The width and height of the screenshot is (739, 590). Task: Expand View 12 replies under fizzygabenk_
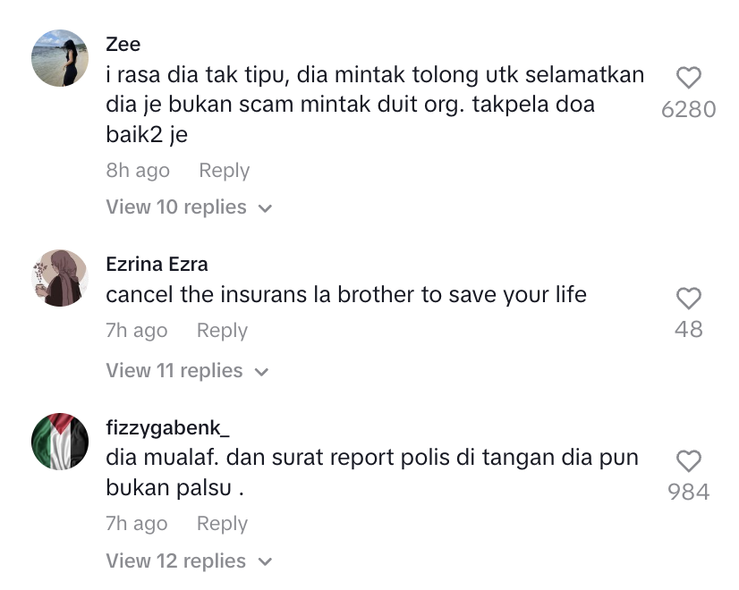click(189, 560)
